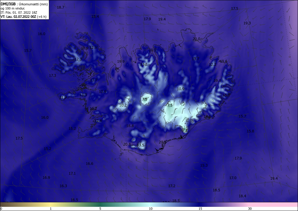Select the 10 tick on the color scale

pos(150,209)
